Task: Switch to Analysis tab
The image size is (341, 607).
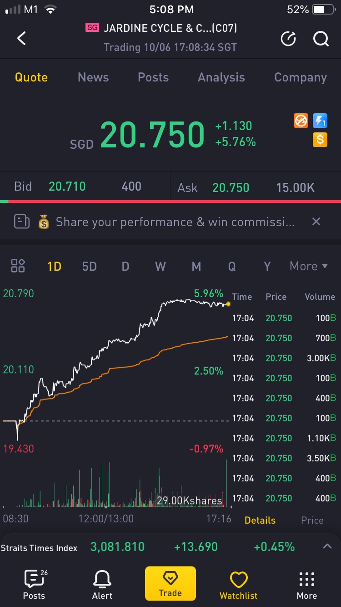Action: (221, 77)
